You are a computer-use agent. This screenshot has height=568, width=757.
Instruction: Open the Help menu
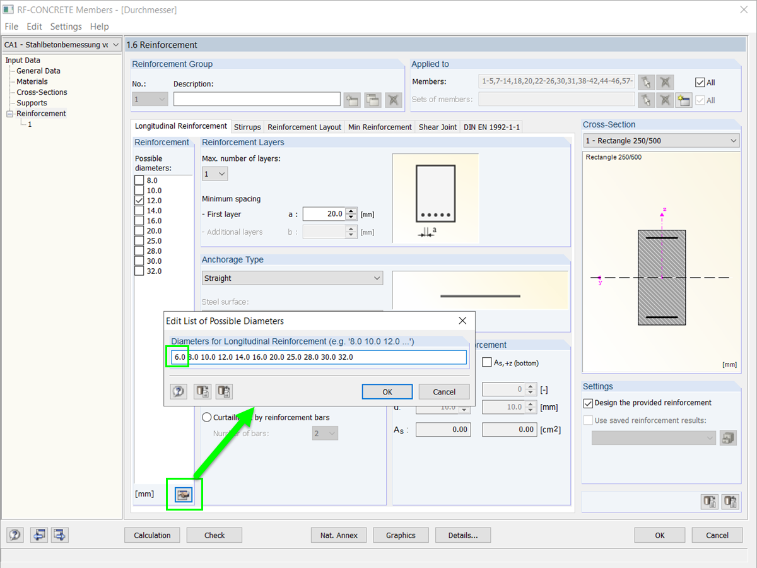[100, 27]
